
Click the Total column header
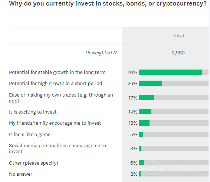(178, 36)
